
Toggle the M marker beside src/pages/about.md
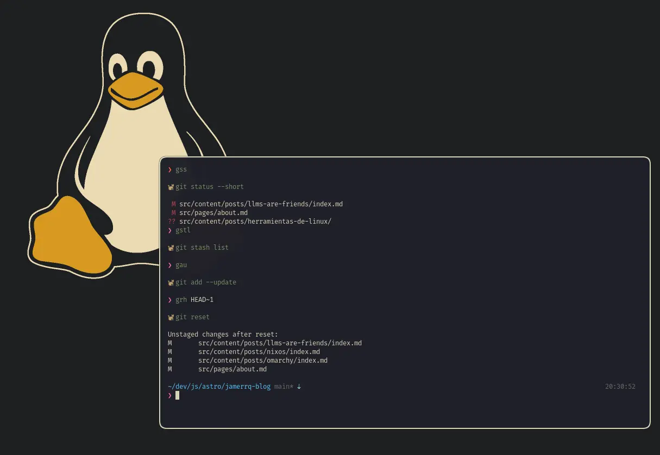173,212
